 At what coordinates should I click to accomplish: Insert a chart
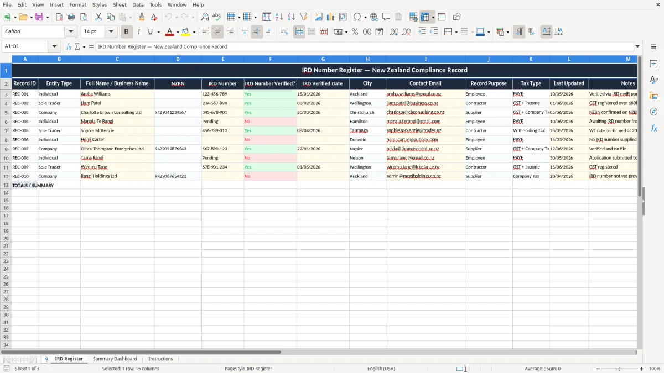(x=331, y=17)
